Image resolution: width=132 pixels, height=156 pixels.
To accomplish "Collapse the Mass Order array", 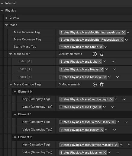I will (x=11, y=54).
